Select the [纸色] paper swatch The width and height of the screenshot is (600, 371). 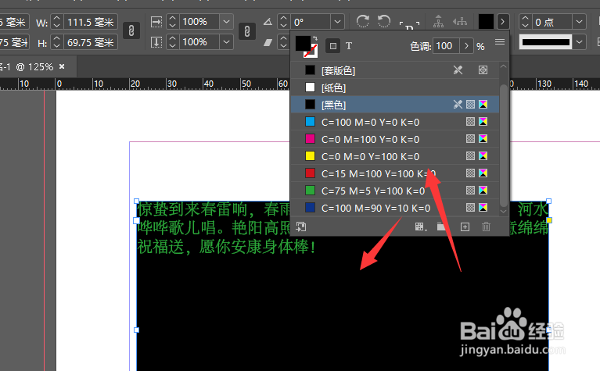(x=395, y=87)
